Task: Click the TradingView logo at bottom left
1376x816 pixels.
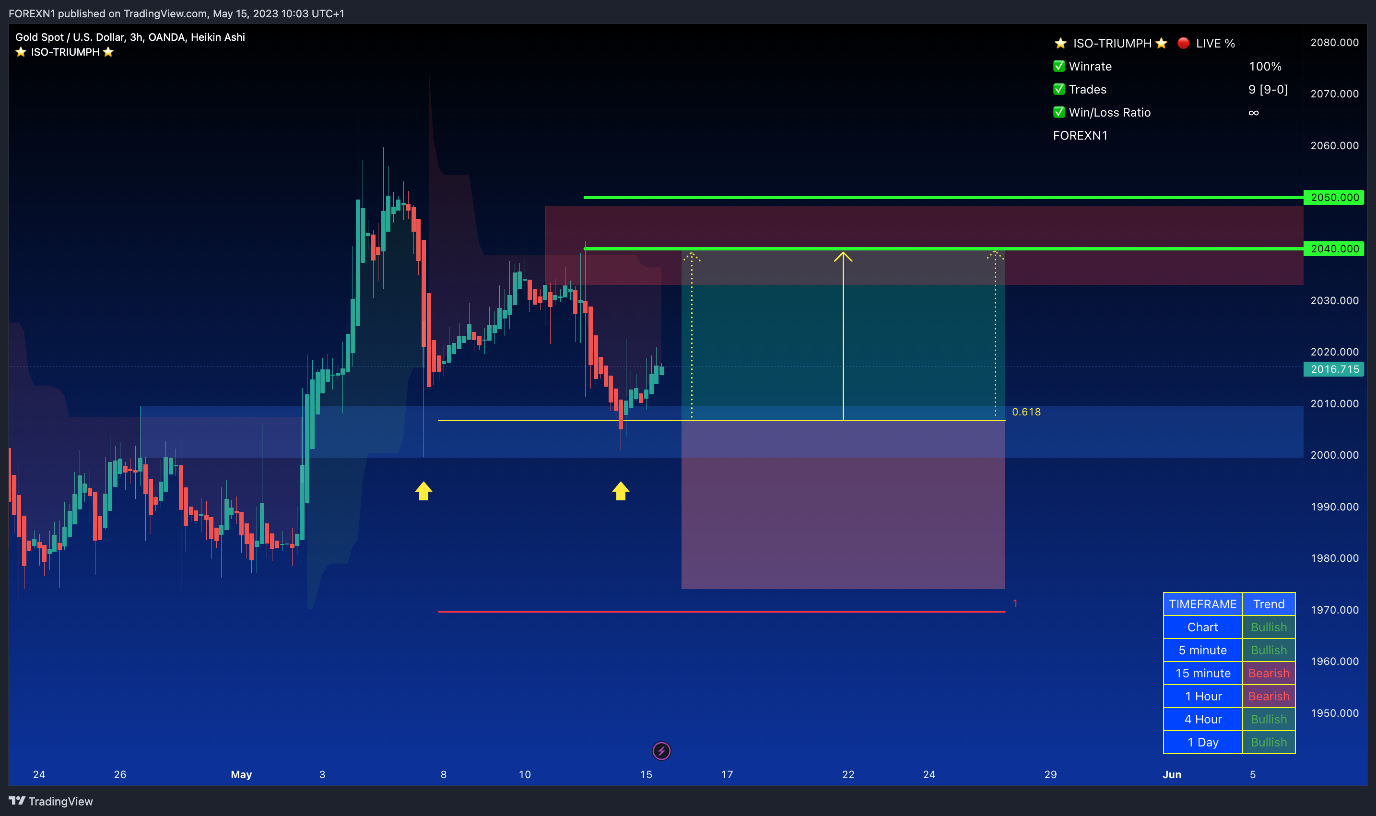Action: click(x=50, y=801)
